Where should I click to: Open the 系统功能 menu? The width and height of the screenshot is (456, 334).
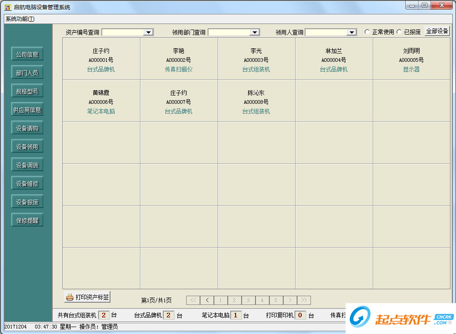(20, 19)
